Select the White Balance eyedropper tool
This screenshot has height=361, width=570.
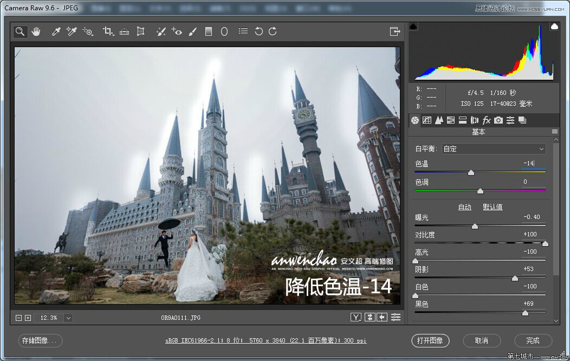click(56, 31)
